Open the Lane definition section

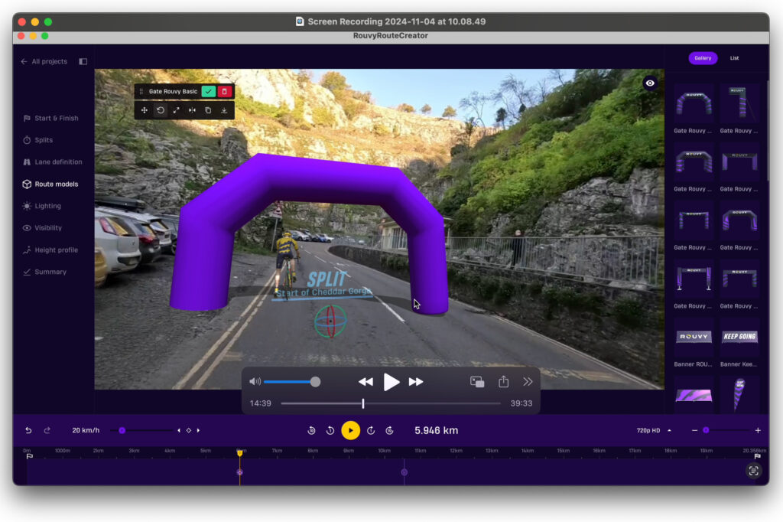tap(53, 162)
